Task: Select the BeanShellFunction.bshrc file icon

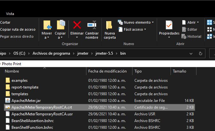Action: pyautogui.click(x=8, y=127)
